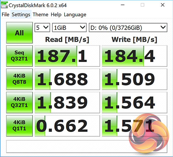The height and width of the screenshot is (157, 173).
Task: Open the Settings menu
Action: click(21, 14)
